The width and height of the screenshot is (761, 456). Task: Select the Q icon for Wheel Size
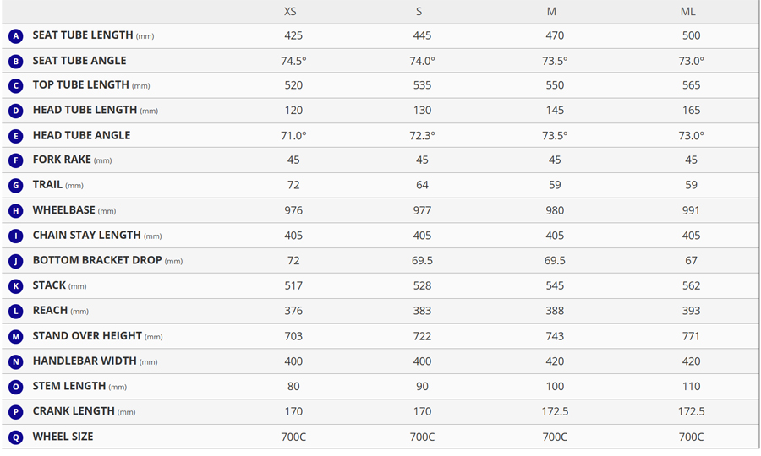tap(15, 437)
